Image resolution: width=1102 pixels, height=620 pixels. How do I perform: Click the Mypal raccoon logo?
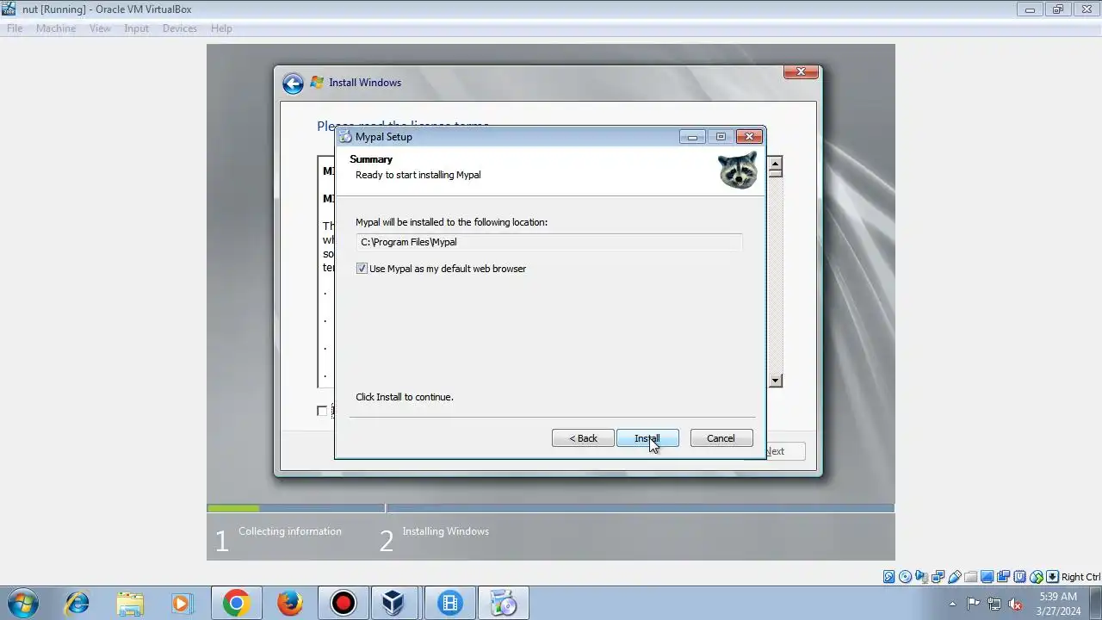pyautogui.click(x=738, y=170)
